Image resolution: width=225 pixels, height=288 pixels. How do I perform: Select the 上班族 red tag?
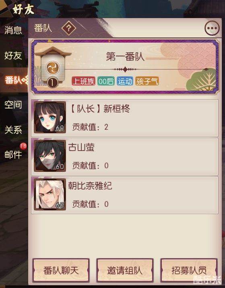(x=83, y=81)
